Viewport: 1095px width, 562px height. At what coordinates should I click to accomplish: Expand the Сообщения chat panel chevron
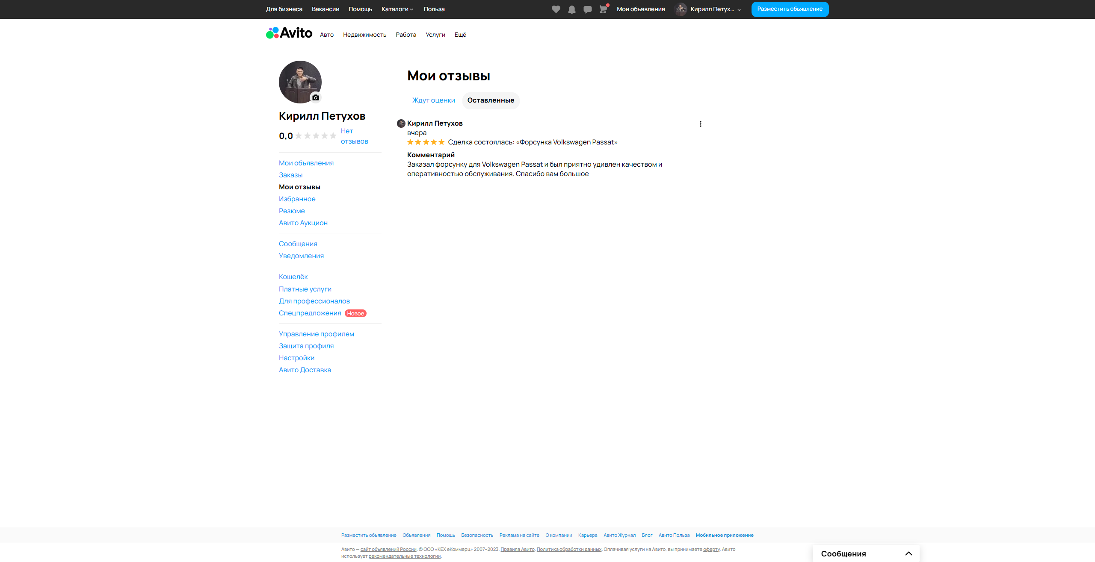click(909, 553)
